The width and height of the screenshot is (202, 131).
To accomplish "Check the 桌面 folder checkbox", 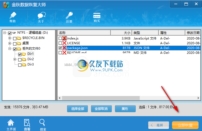I will pyautogui.click(x=15, y=44).
